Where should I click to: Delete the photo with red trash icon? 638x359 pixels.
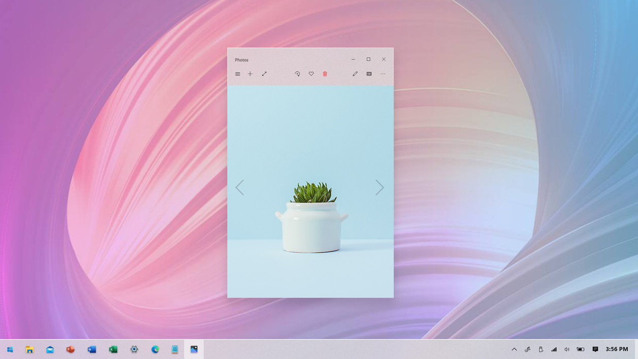pyautogui.click(x=325, y=74)
